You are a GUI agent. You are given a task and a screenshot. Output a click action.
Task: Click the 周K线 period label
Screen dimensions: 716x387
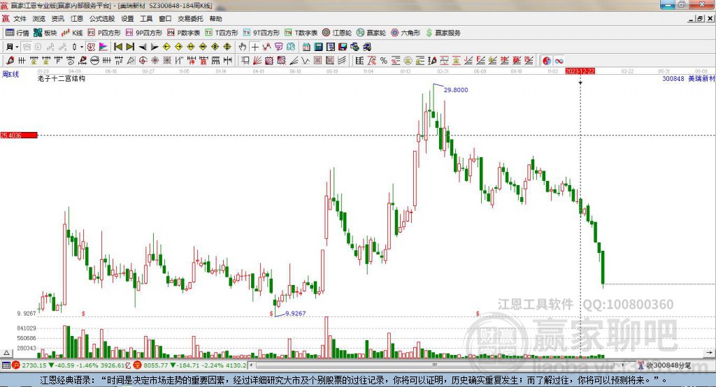[10, 74]
